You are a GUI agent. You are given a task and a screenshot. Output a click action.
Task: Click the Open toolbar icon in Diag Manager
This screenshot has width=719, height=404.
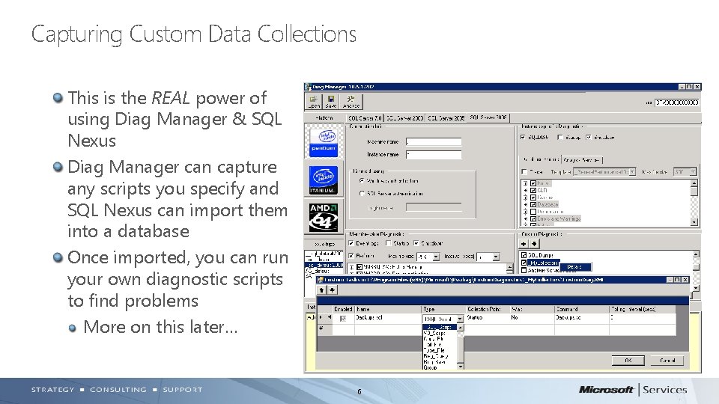314,101
